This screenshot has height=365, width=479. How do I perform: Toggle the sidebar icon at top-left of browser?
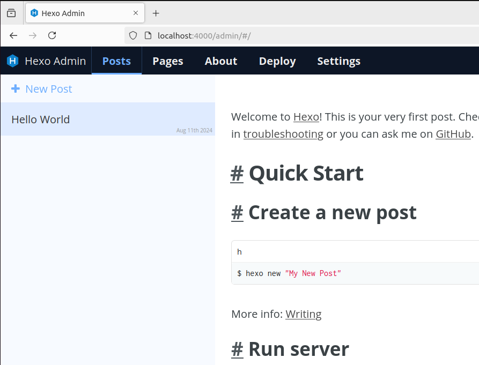[x=11, y=13]
